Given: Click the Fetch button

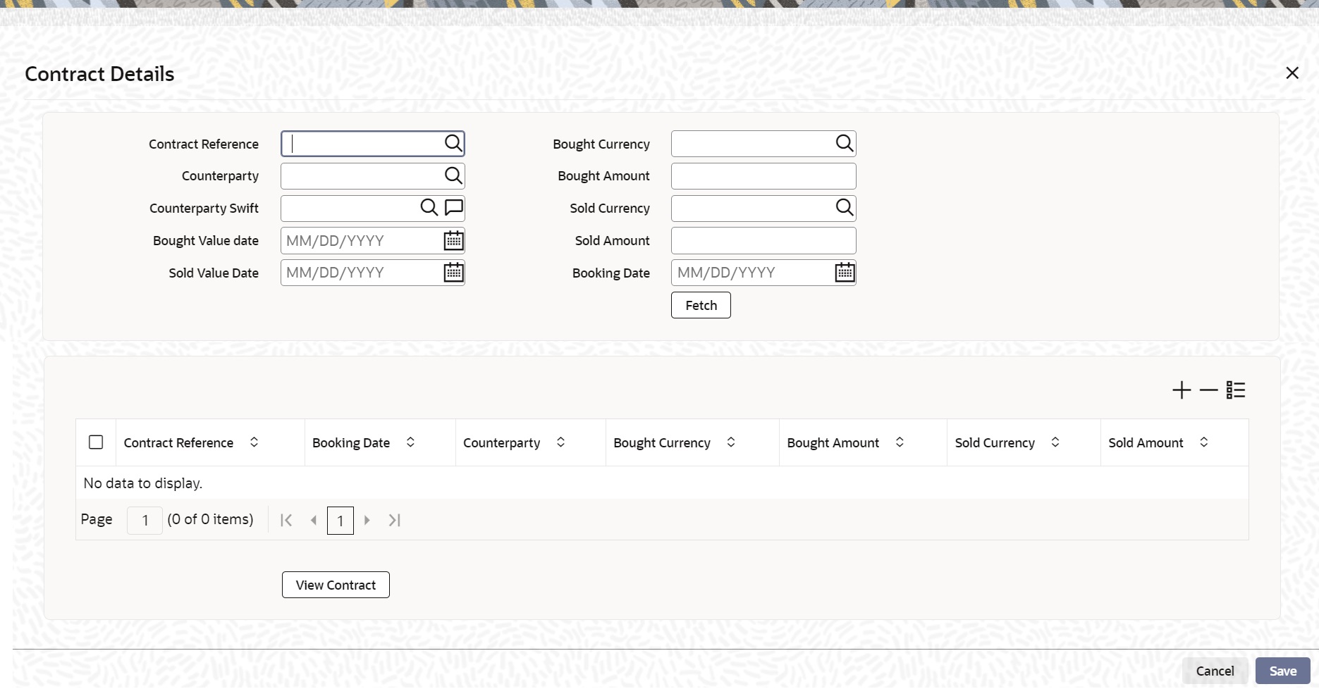Looking at the screenshot, I should pos(701,305).
